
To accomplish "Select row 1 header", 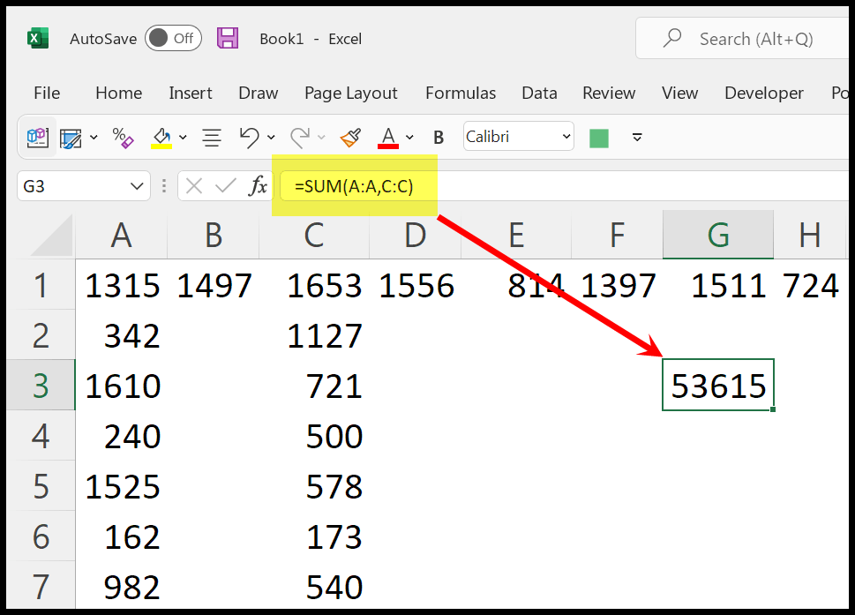I will click(x=41, y=285).
